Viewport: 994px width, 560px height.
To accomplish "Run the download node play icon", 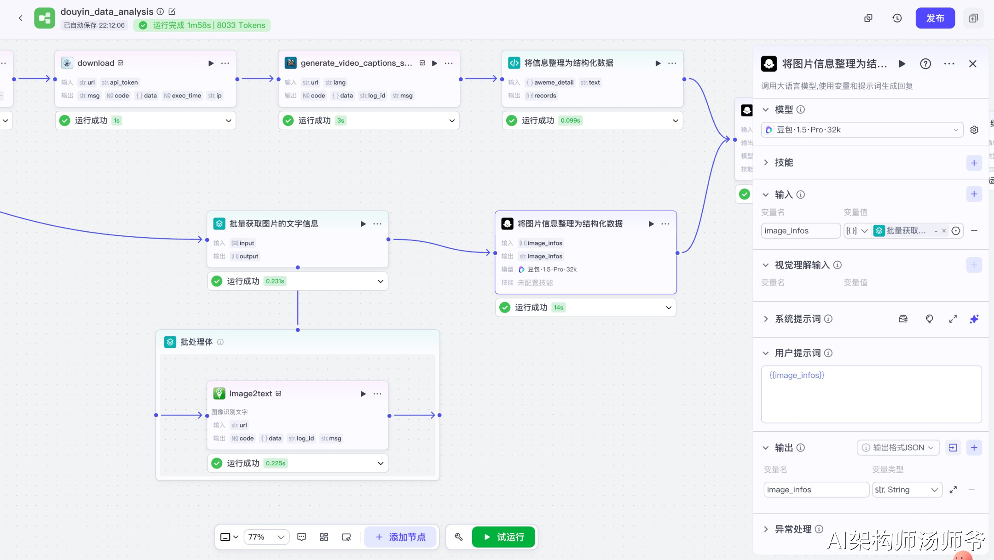I will coord(211,63).
